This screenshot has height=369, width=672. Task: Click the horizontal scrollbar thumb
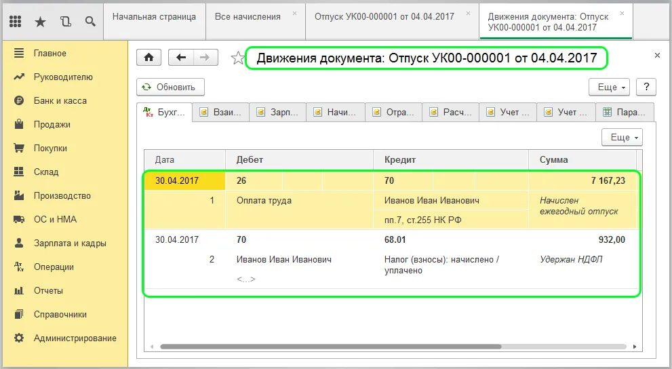point(330,347)
